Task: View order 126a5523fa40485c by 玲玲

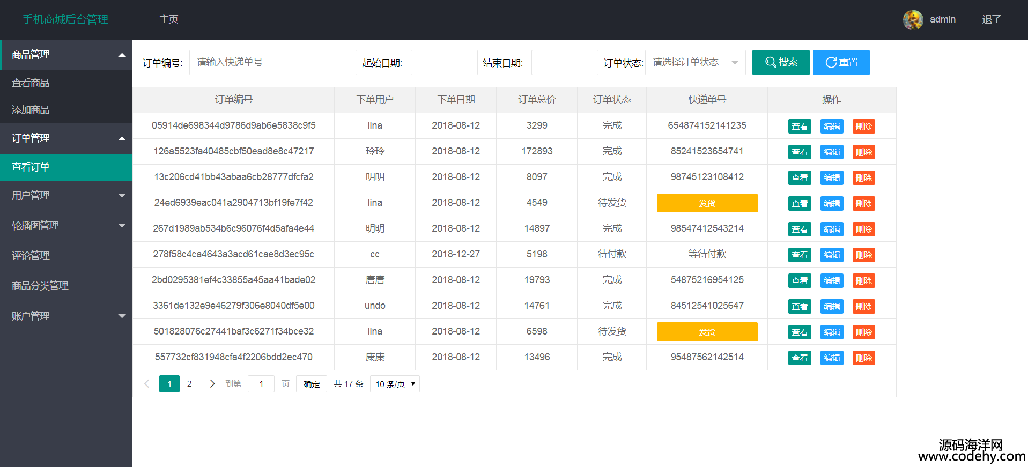Action: pos(800,152)
